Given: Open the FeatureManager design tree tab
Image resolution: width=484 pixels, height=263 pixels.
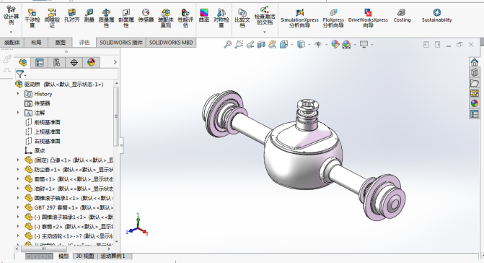Looking at the screenshot, I should (22, 62).
